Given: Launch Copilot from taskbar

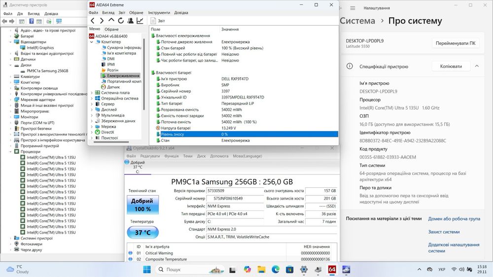Looking at the screenshot, I should (x=247, y=270).
